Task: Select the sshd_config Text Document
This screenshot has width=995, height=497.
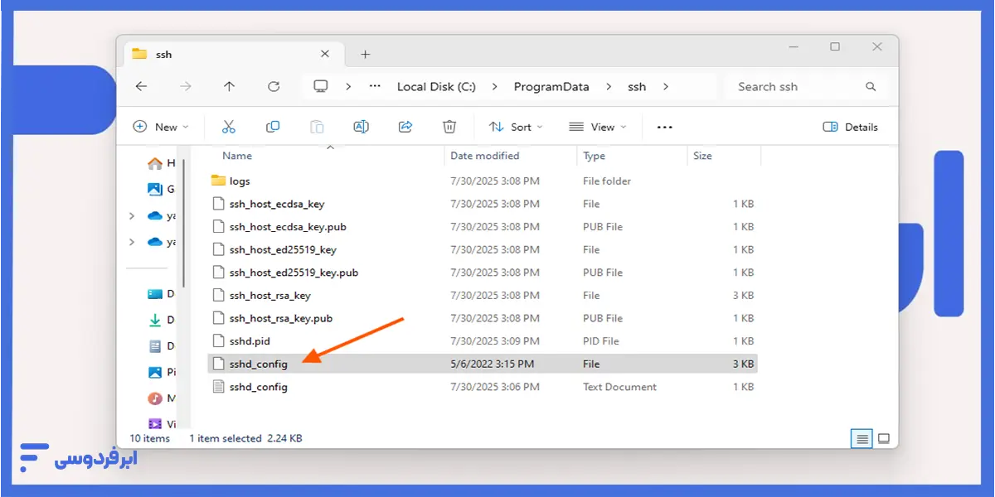Action: coord(482,387)
